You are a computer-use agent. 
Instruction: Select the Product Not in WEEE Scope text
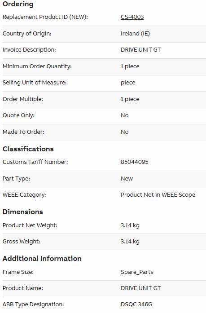pos(158,195)
